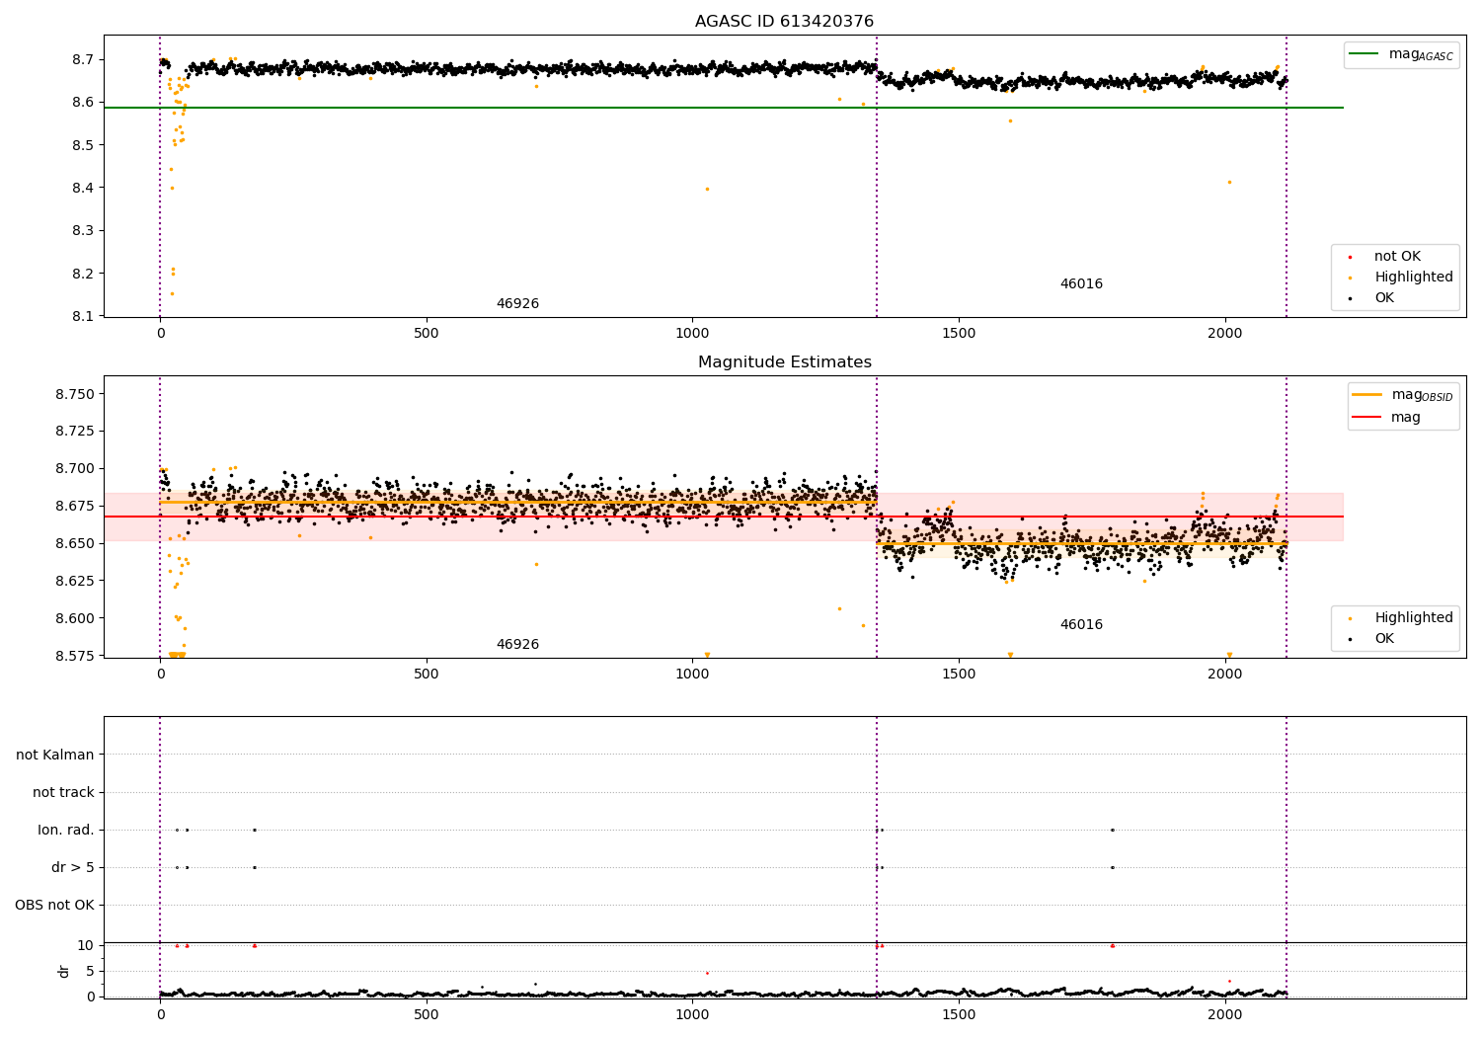1481x1037 pixels.
Task: Click x-axis tick 1000 under the bottom plot
Action: point(692,1014)
